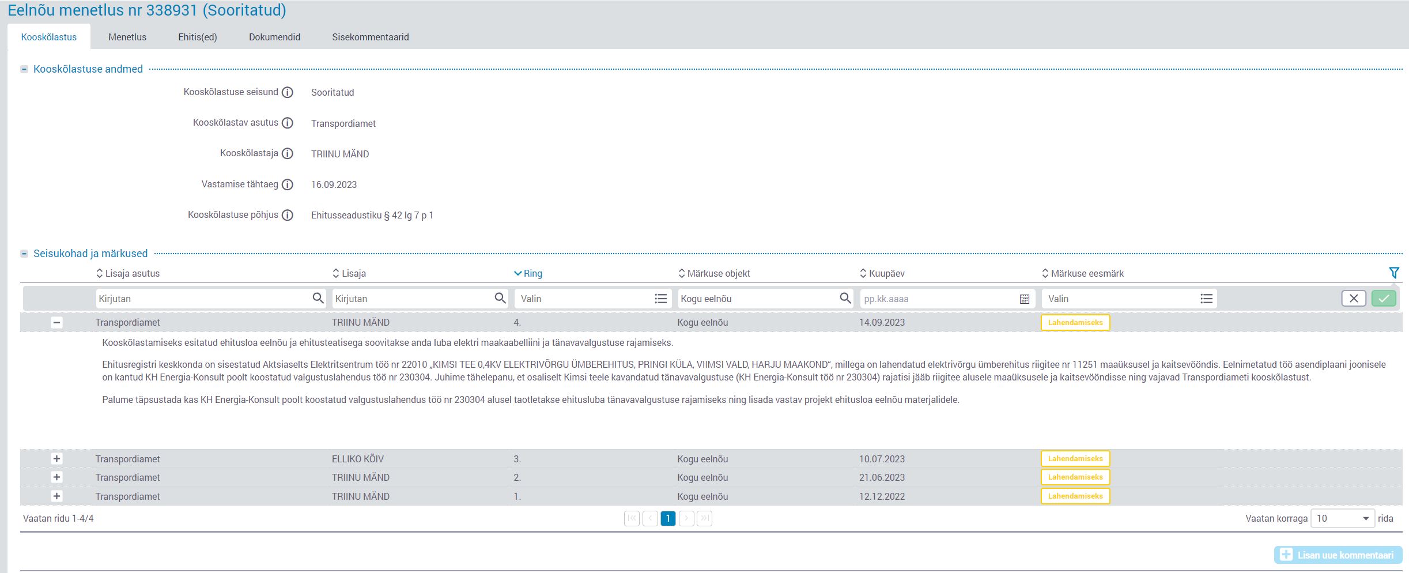Switch to the Menetlus tab
The width and height of the screenshot is (1409, 573).
coord(127,37)
